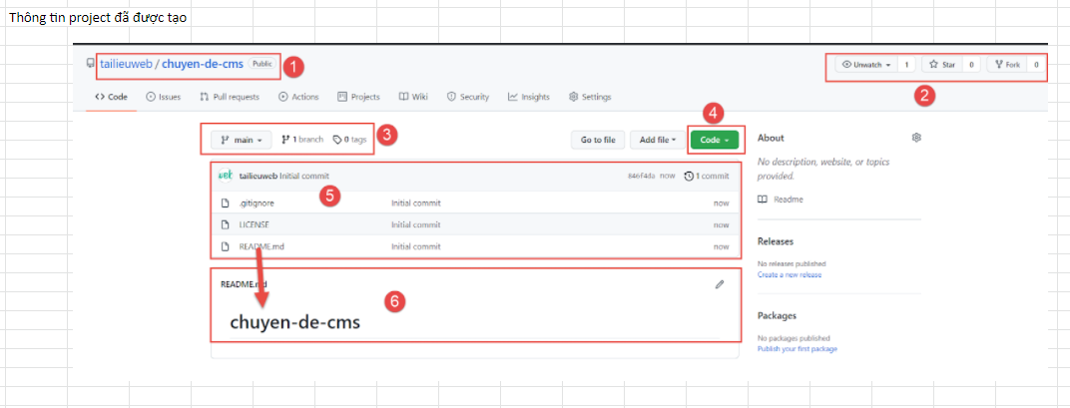This screenshot has width=1070, height=408.
Task: Open the .gitignore file
Action: pos(256,204)
